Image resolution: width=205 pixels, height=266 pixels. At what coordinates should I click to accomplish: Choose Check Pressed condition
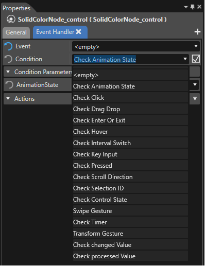(x=130, y=166)
